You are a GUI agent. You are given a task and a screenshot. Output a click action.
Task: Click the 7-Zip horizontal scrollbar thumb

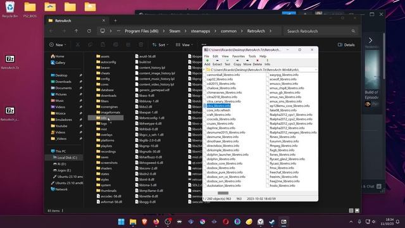[223, 193]
